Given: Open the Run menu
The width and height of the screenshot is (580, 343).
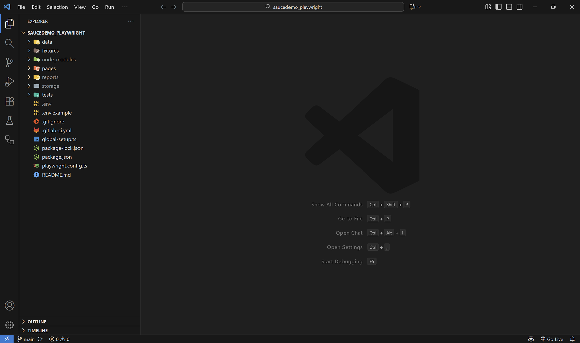Looking at the screenshot, I should [x=109, y=7].
